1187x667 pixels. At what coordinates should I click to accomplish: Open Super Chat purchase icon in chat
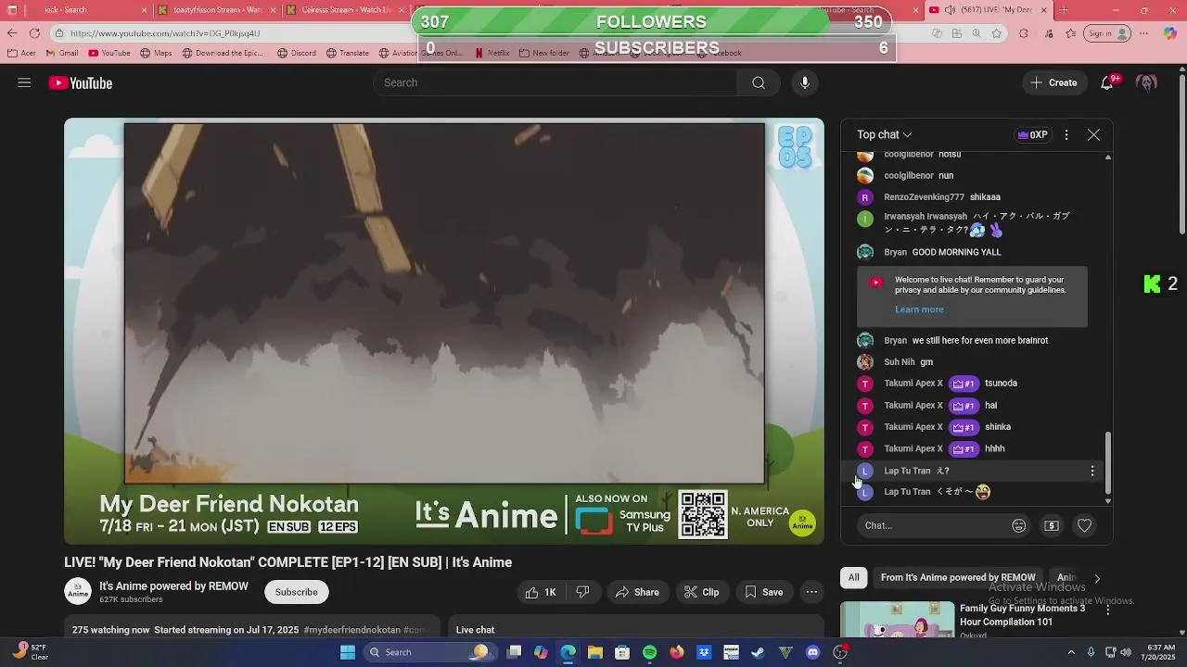coord(1052,525)
